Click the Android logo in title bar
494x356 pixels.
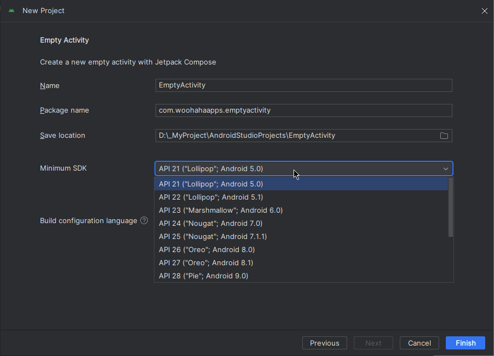click(12, 11)
